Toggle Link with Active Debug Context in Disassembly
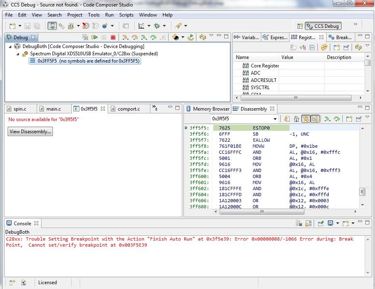Screen dimensions: 375x289 point(306,119)
